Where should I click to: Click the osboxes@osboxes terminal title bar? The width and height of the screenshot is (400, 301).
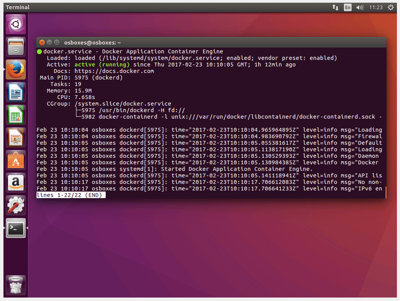pos(211,43)
